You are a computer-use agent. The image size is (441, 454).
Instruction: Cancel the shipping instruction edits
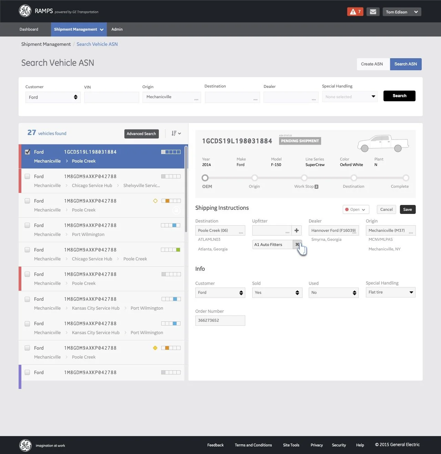(x=386, y=209)
